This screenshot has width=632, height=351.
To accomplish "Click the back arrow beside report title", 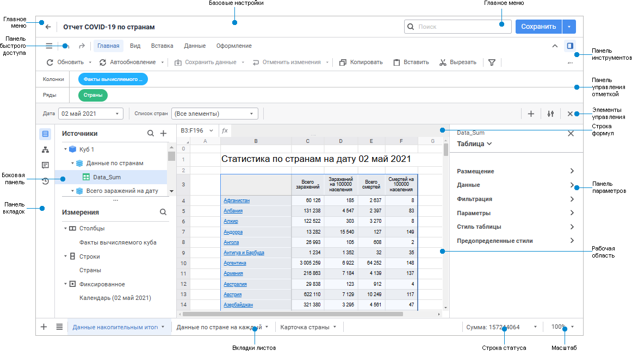I will 48,27.
